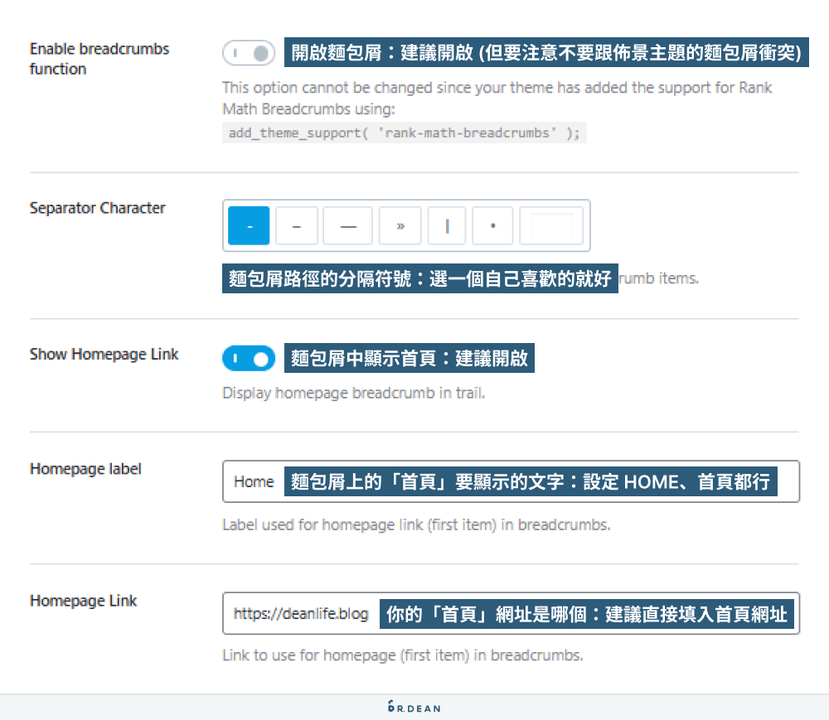Choose the double chevron » separator
The width and height of the screenshot is (829, 720).
point(400,225)
